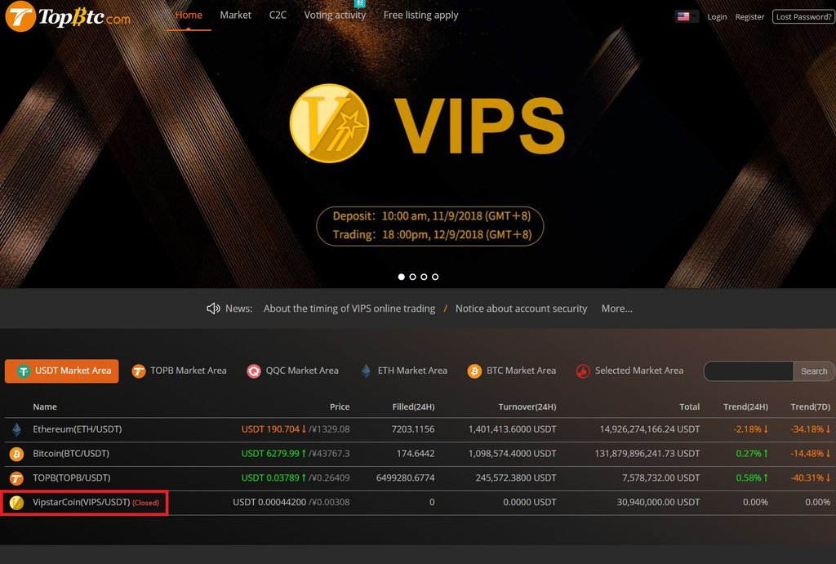This screenshot has height=564, width=836.
Task: Open Notice about account security news
Action: [521, 309]
